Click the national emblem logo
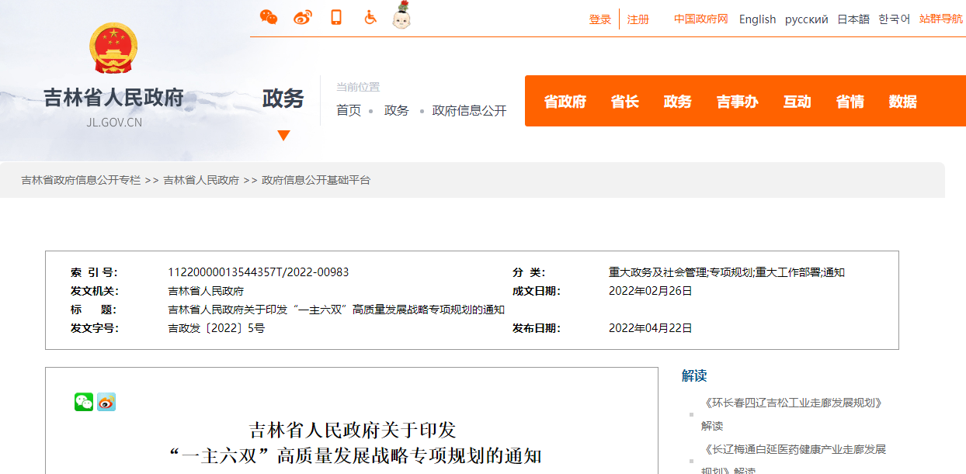 coord(113,50)
